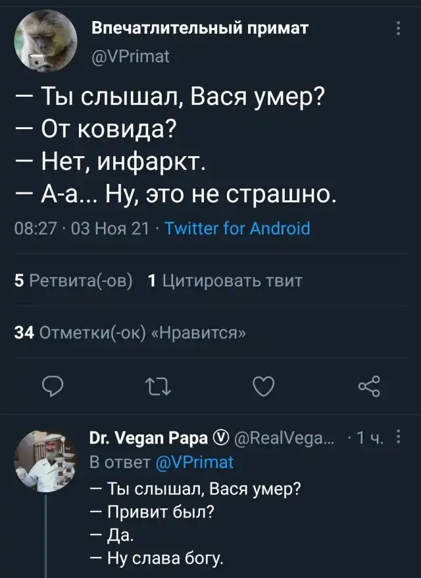Click the tweet date "08:27 · 03 Ноя 21"
The width and height of the screenshot is (421, 578).
(x=81, y=229)
